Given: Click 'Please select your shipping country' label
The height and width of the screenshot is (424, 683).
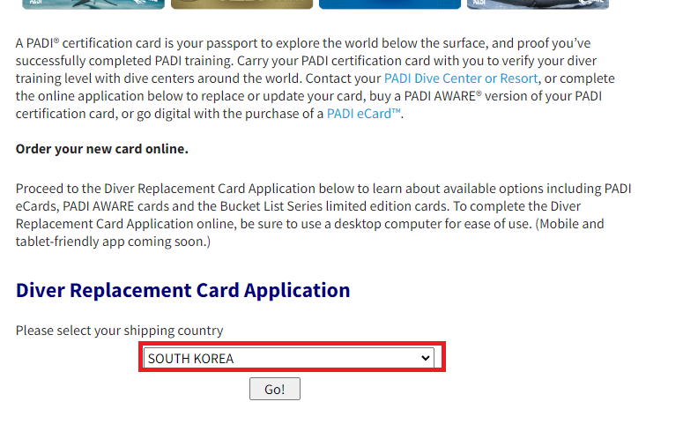Looking at the screenshot, I should click(x=119, y=331).
